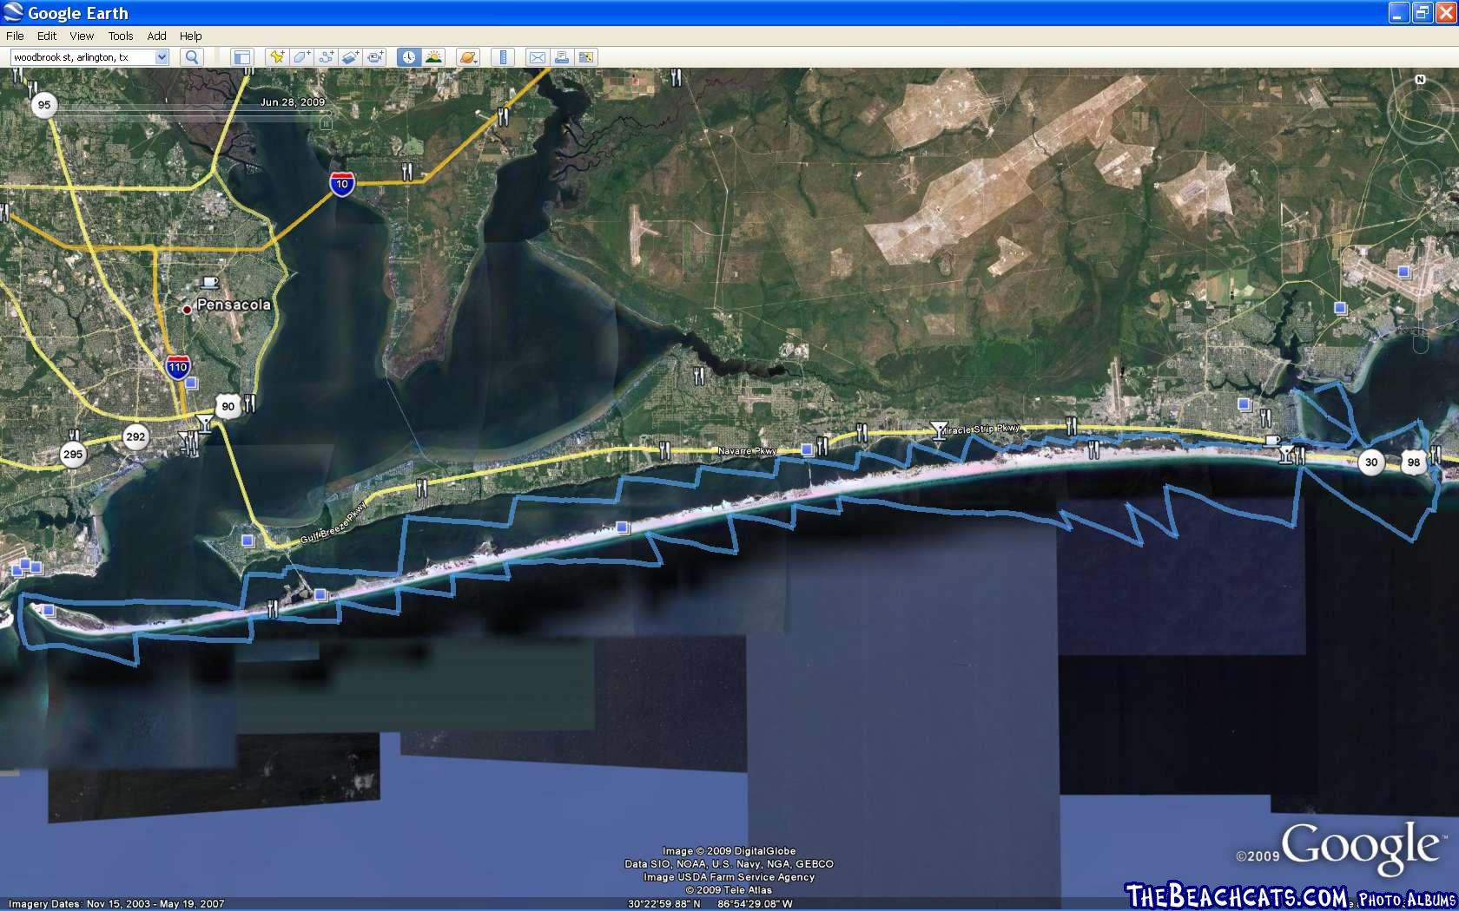This screenshot has height=911, width=1459.
Task: Toggle historical imagery clock button
Action: pos(408,57)
